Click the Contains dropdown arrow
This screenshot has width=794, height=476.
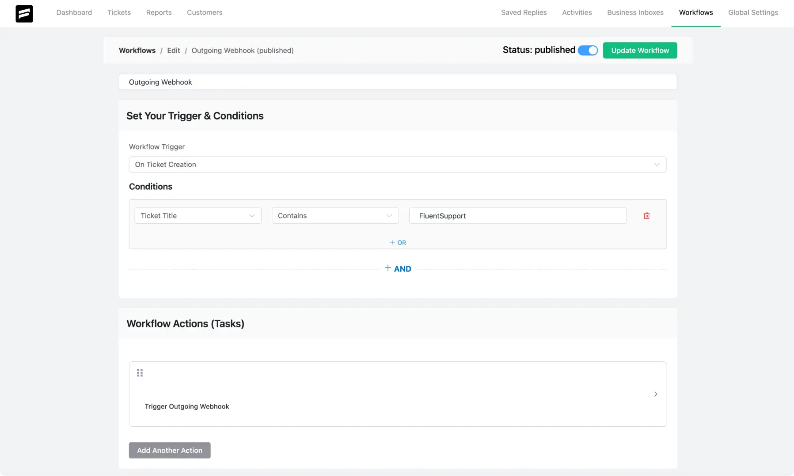point(389,216)
